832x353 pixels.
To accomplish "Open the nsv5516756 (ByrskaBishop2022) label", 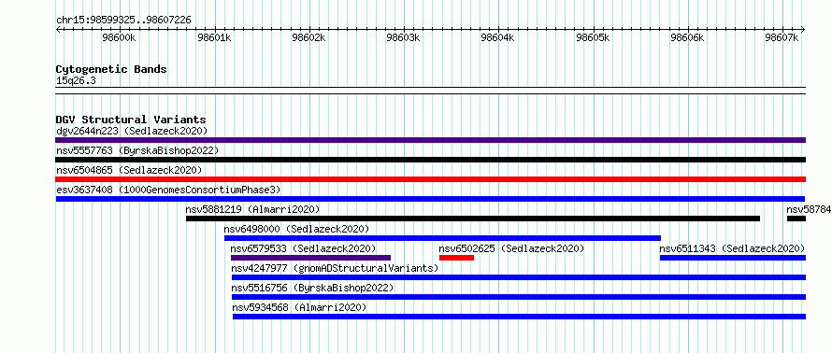I will tap(312, 288).
